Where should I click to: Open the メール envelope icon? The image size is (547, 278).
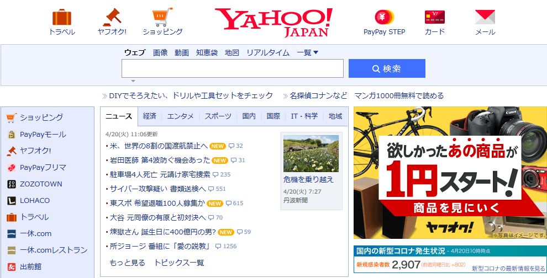485,17
